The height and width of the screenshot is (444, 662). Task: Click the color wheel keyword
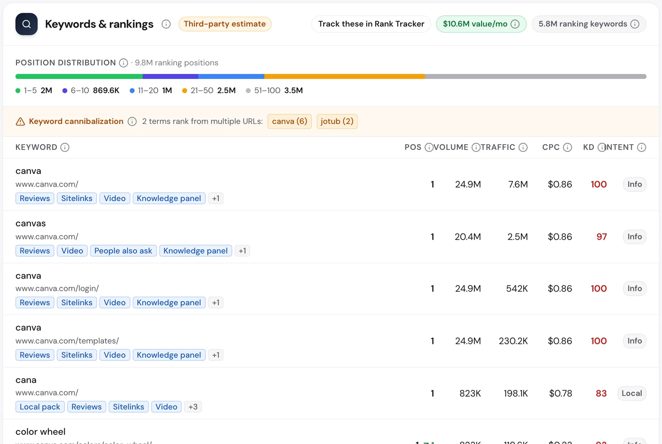40,432
